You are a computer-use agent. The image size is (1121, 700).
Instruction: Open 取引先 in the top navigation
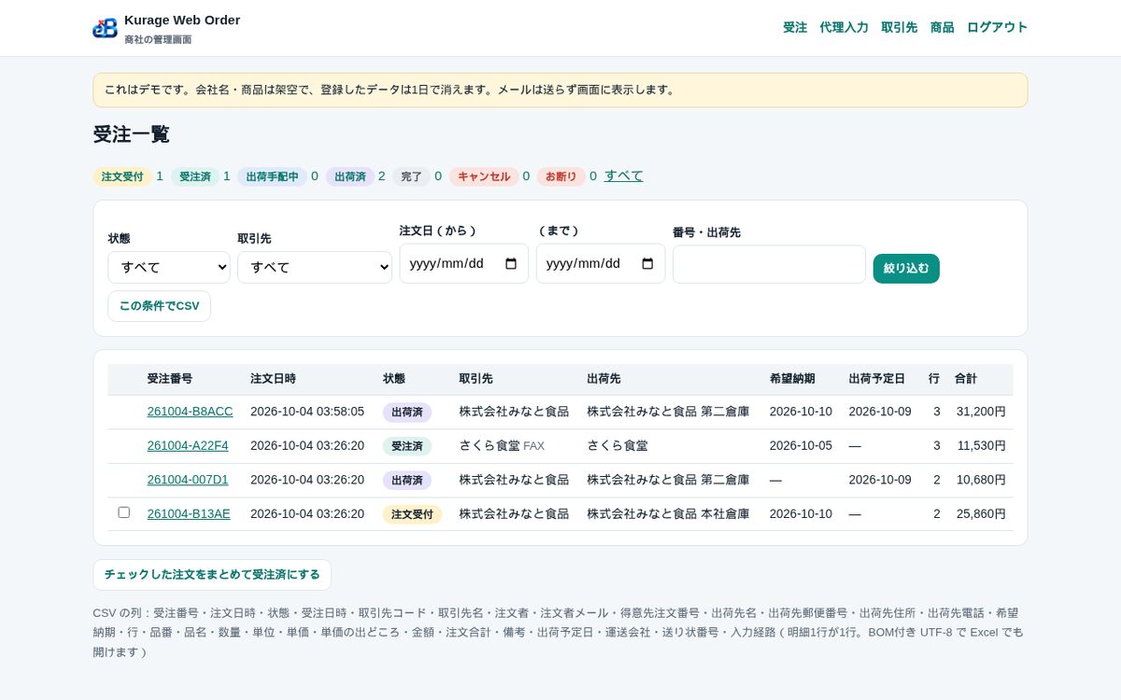pyautogui.click(x=900, y=27)
